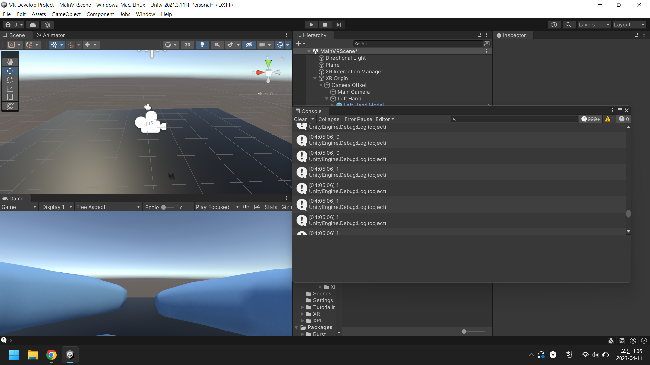Open the Layers dropdown
This screenshot has height=365, width=650.
594,25
